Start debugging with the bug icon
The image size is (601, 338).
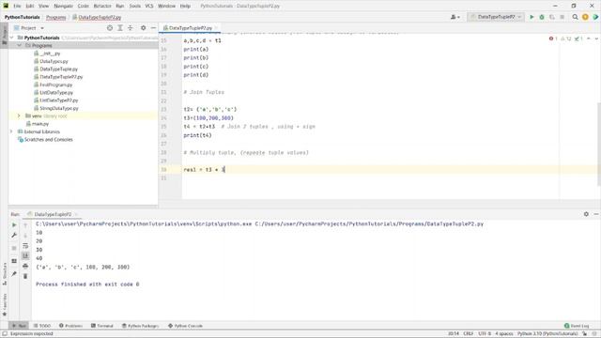click(542, 17)
